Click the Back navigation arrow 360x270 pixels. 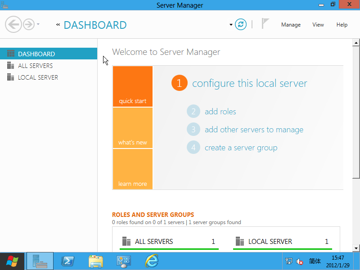tap(13, 24)
